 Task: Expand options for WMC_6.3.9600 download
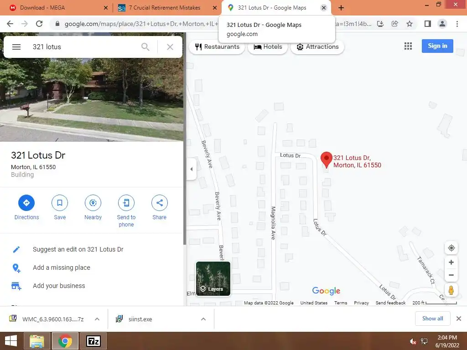[97, 319]
